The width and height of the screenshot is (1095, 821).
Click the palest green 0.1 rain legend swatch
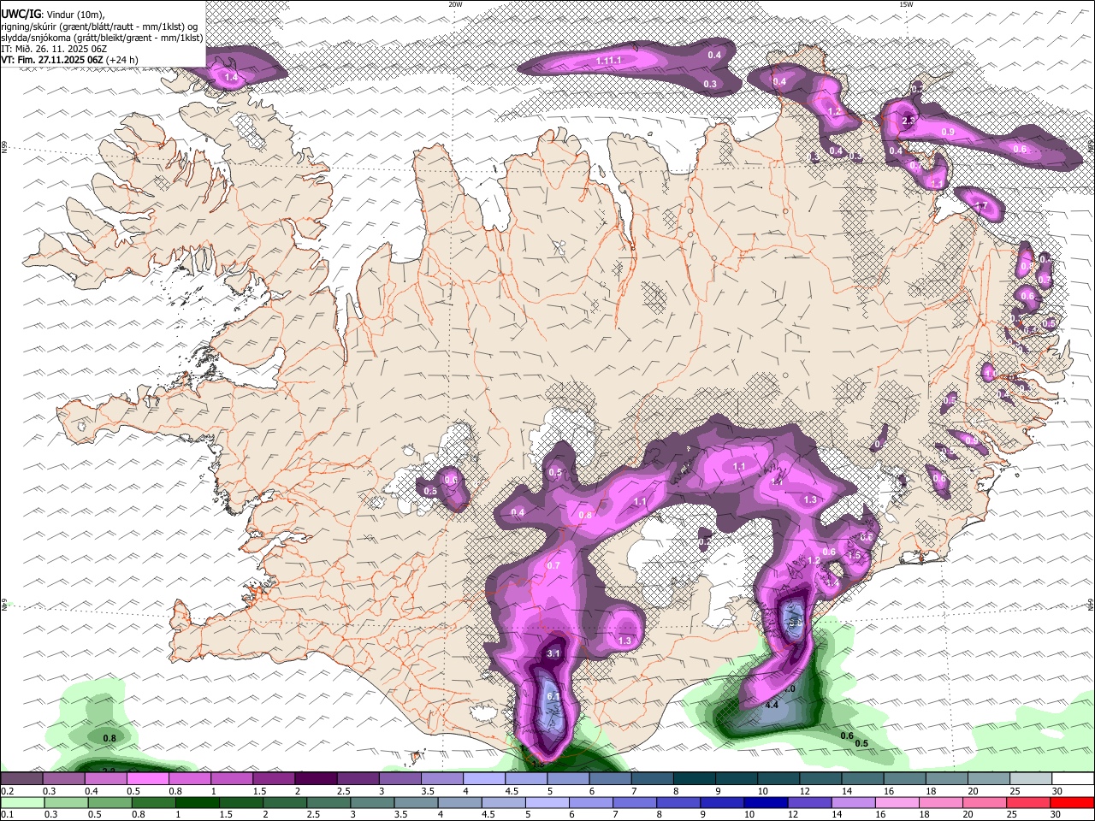21,803
